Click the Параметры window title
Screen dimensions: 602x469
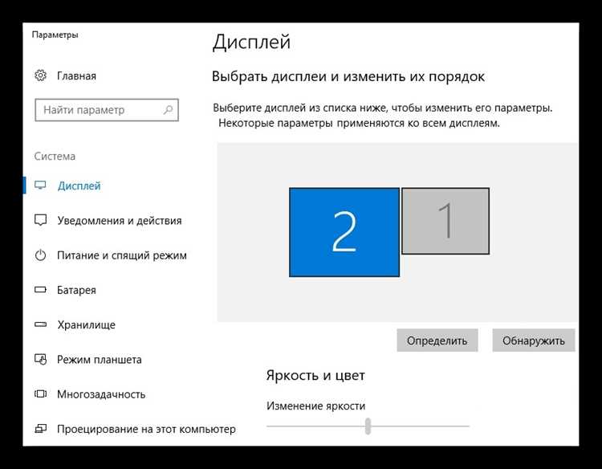click(55, 35)
